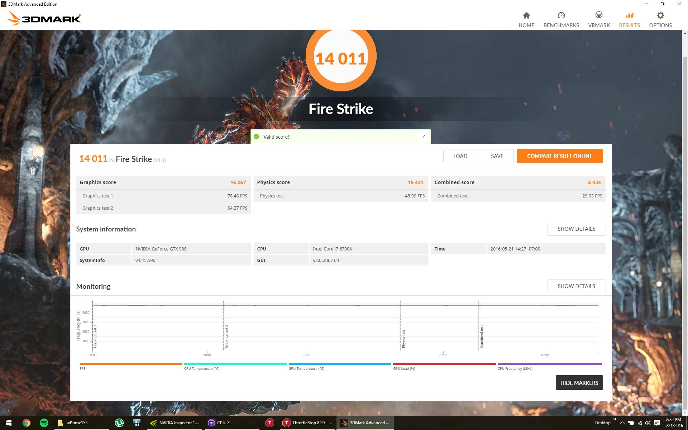
Task: Click Compare Result Online
Action: tap(559, 156)
